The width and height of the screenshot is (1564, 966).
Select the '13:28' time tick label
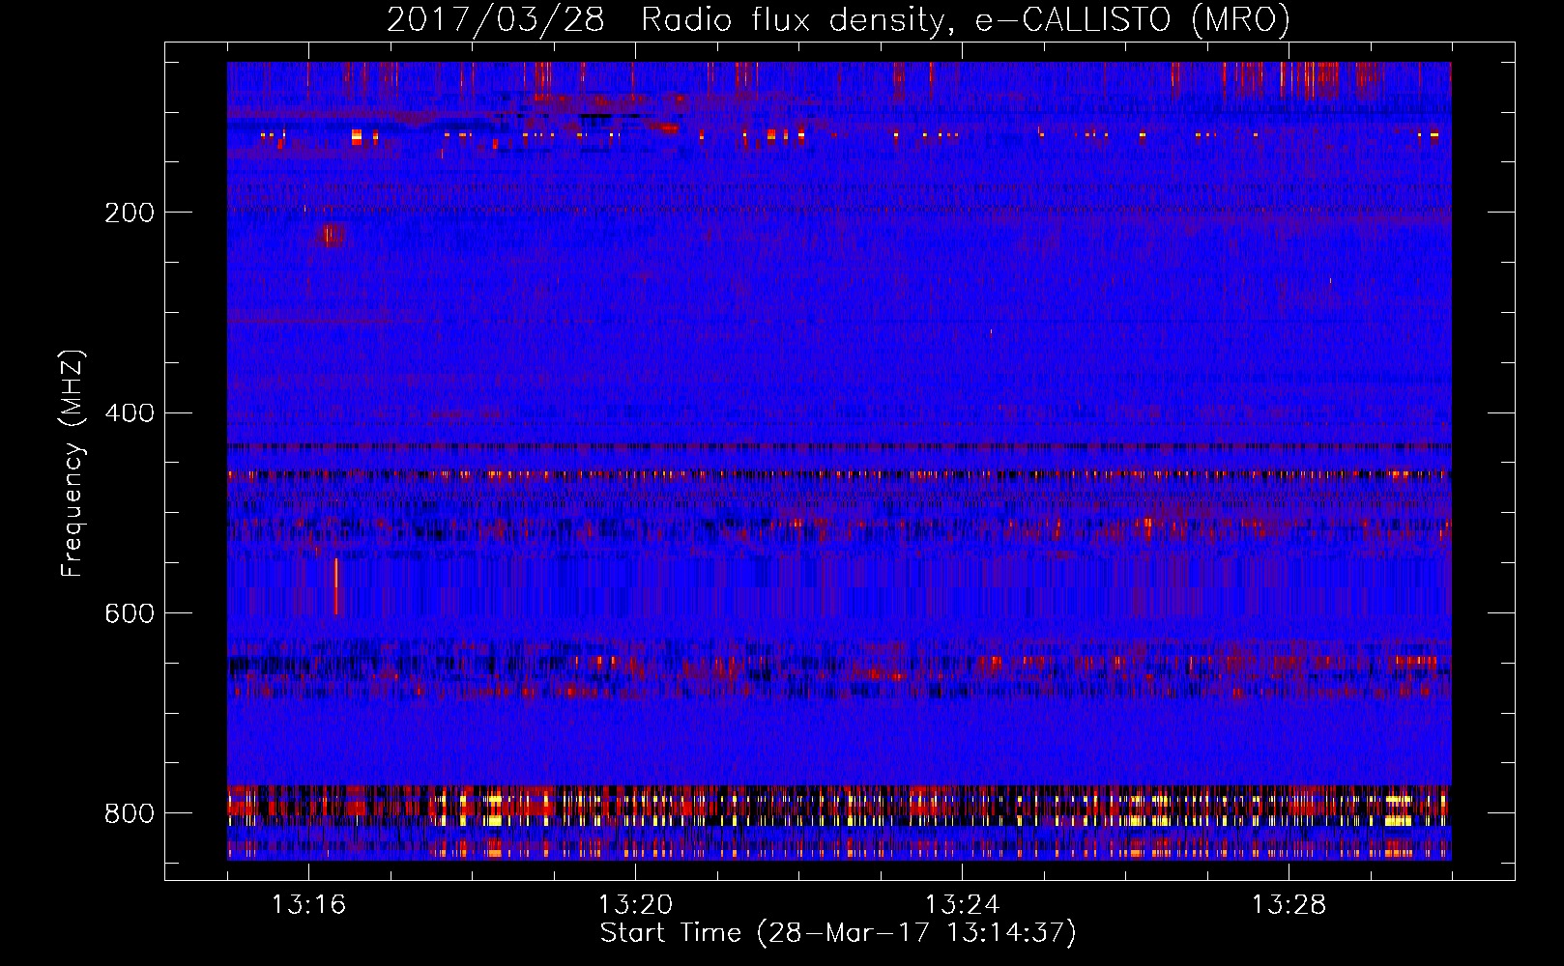pyautogui.click(x=1289, y=905)
